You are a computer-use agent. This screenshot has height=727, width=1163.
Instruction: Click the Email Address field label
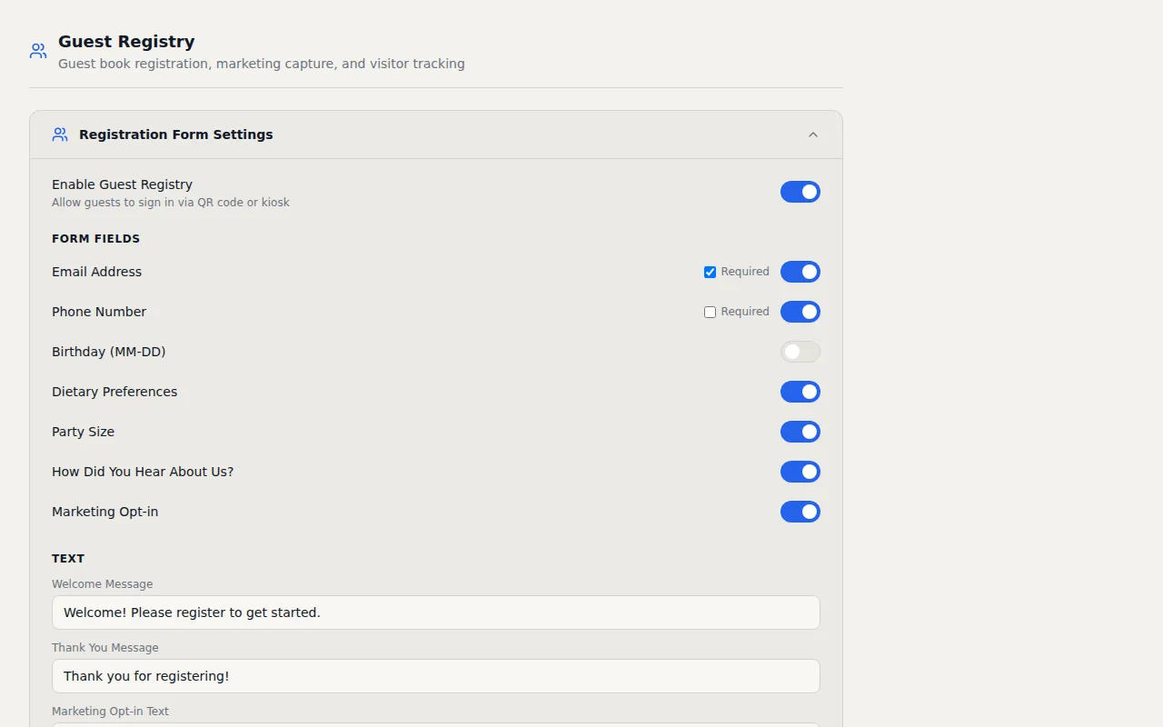(96, 272)
